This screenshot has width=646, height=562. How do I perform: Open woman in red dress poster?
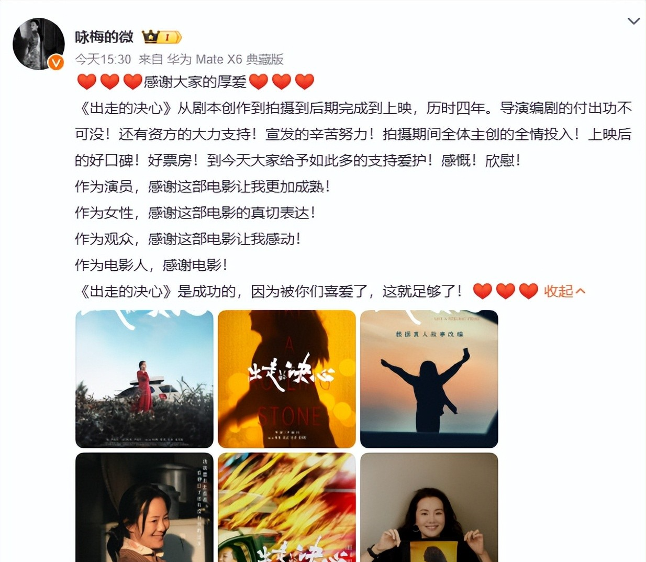(144, 379)
